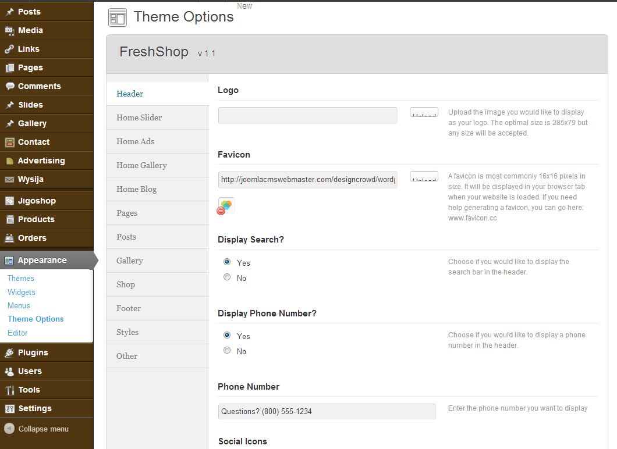Click the Wysija envelope icon
Image resolution: width=617 pixels, height=449 pixels.
9,179
